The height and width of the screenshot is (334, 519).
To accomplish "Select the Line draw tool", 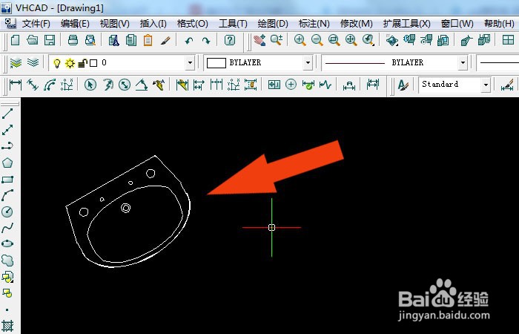I will [x=7, y=114].
